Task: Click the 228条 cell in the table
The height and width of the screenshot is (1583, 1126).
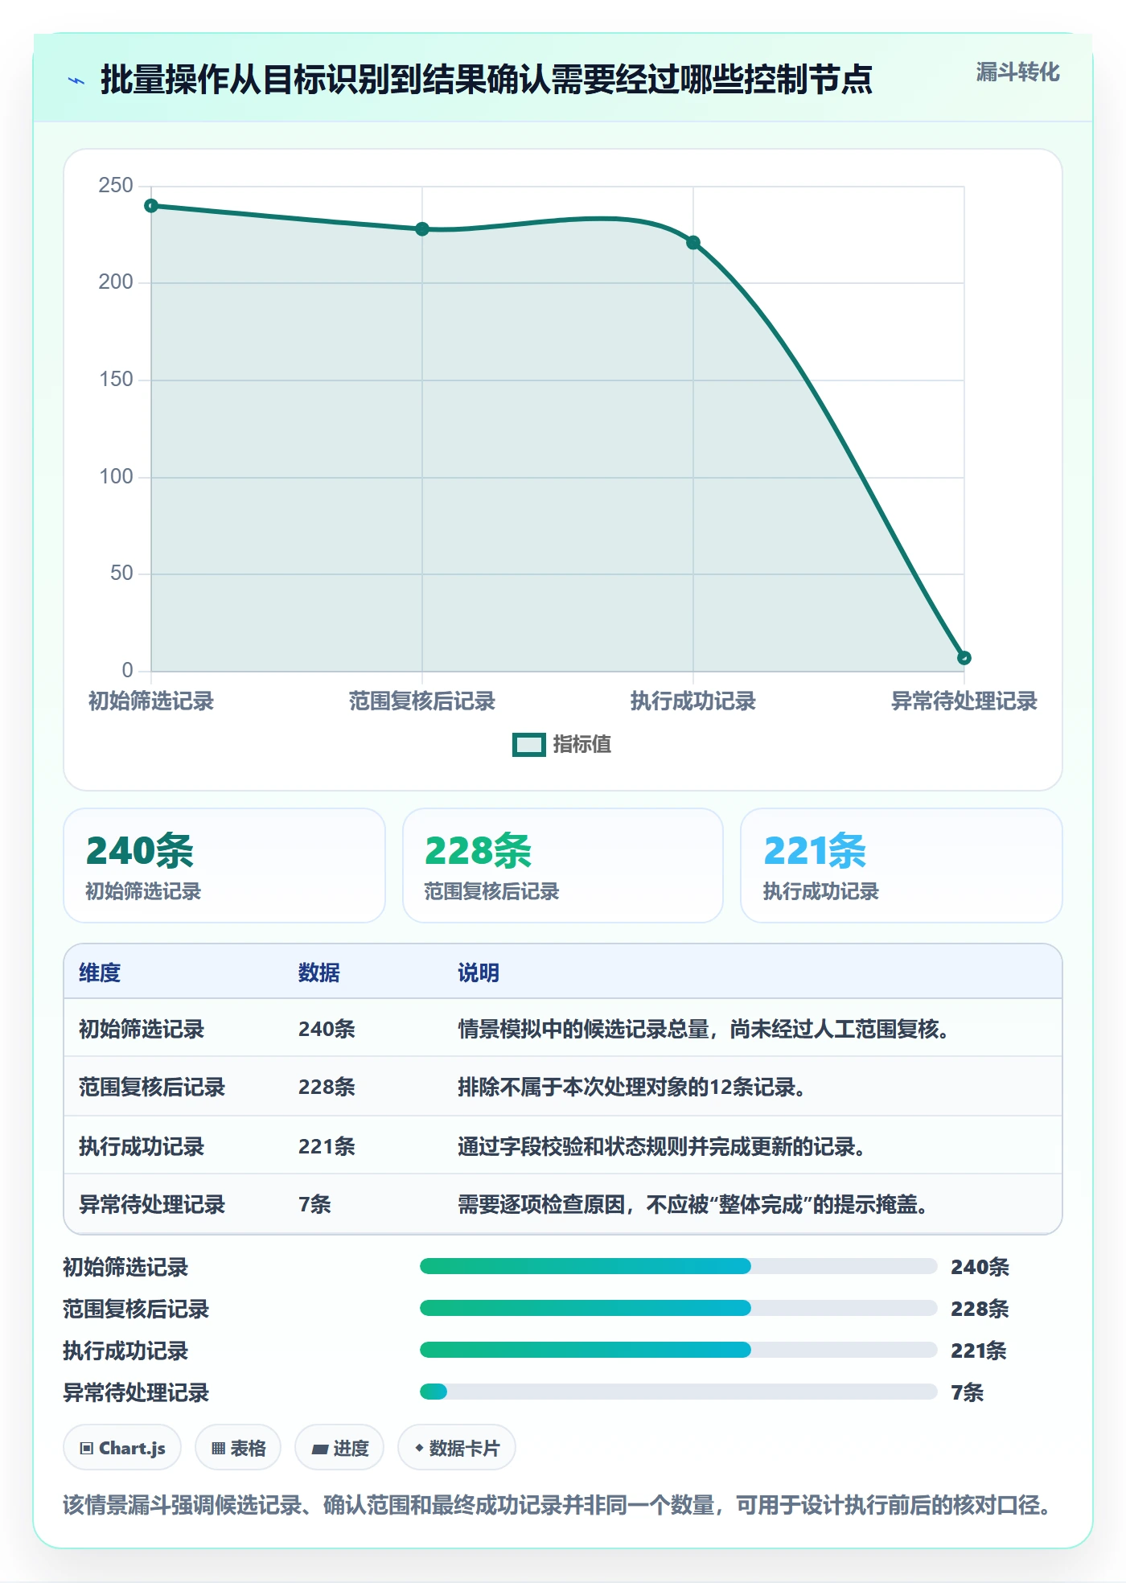Action: point(327,1087)
